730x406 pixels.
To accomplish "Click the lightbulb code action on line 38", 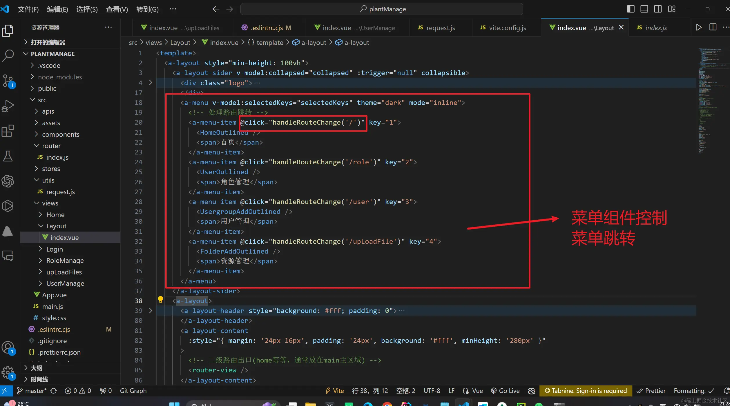I will point(160,300).
